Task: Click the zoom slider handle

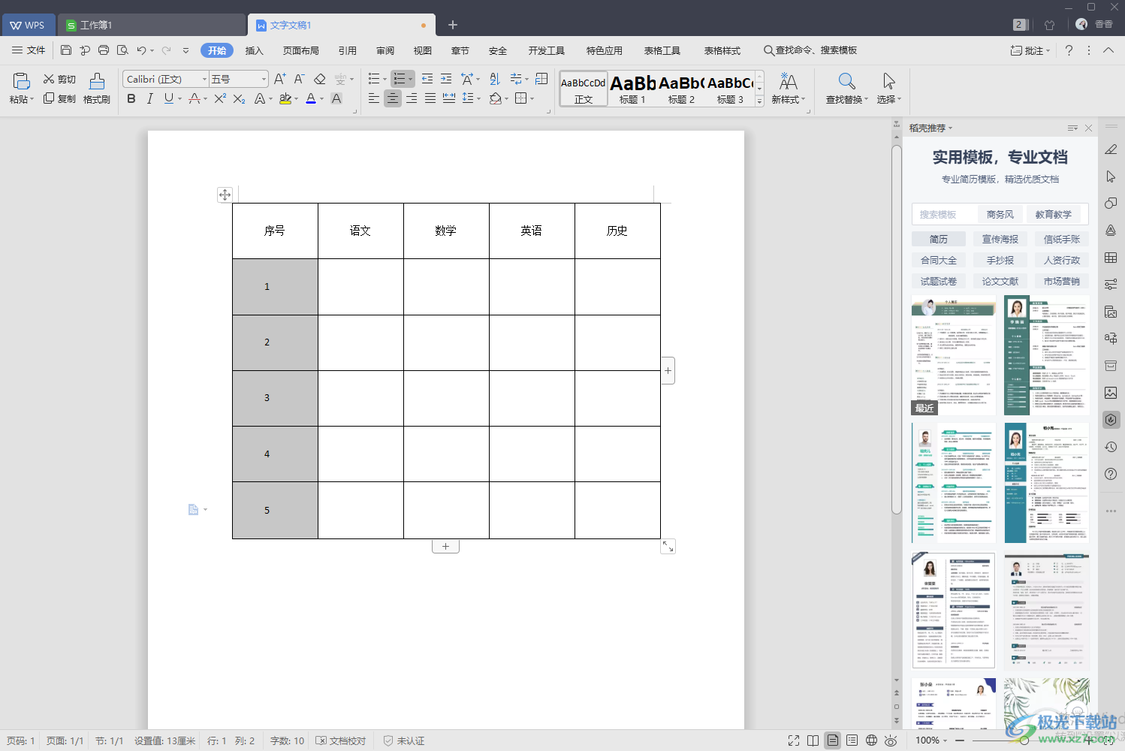Action: 1024,740
